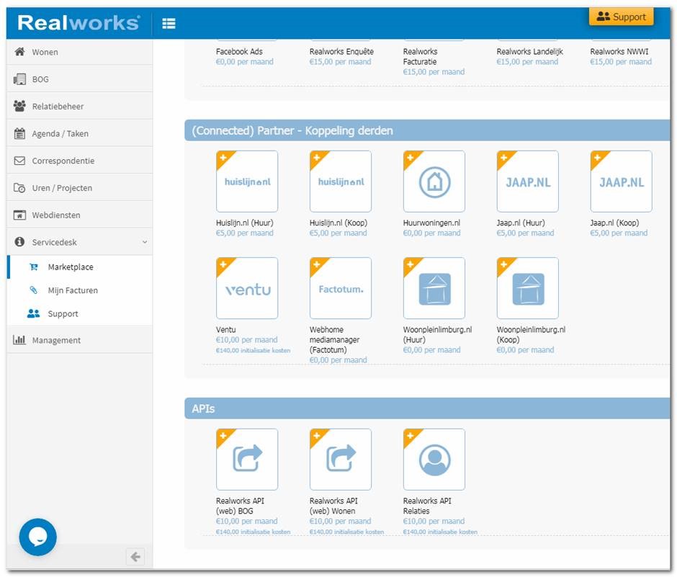Viewport: 677px width, 577px height.
Task: Select the Woonpleinlimburg.nl (Koop) icon tile
Action: [x=528, y=288]
